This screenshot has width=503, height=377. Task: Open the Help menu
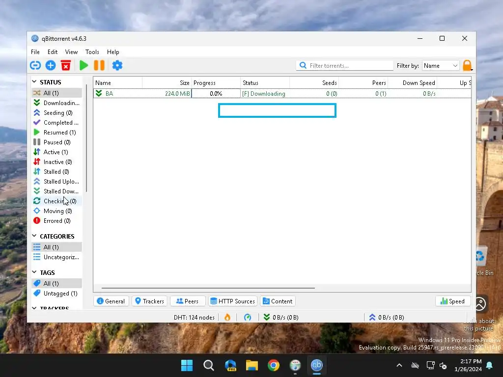pyautogui.click(x=113, y=52)
